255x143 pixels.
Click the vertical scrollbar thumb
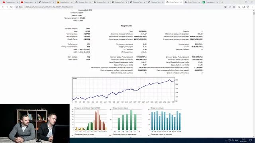tap(254, 14)
